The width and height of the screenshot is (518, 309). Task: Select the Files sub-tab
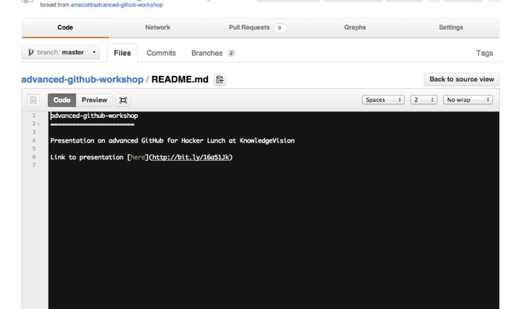click(123, 53)
